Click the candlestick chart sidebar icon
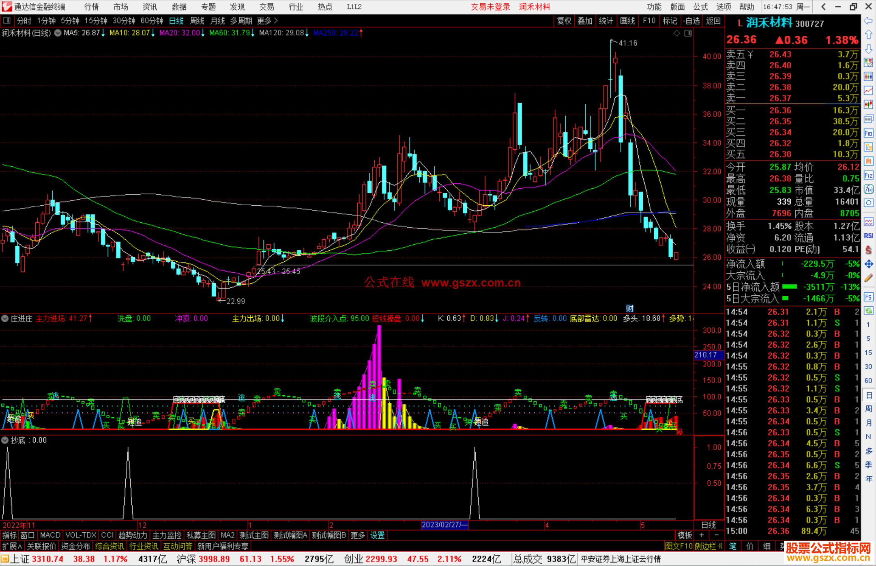Viewport: 876px width, 566px height. coord(868,104)
